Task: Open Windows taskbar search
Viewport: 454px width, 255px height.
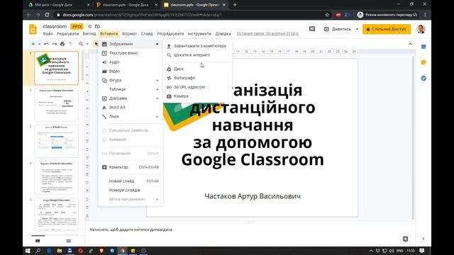Action: tap(38, 251)
